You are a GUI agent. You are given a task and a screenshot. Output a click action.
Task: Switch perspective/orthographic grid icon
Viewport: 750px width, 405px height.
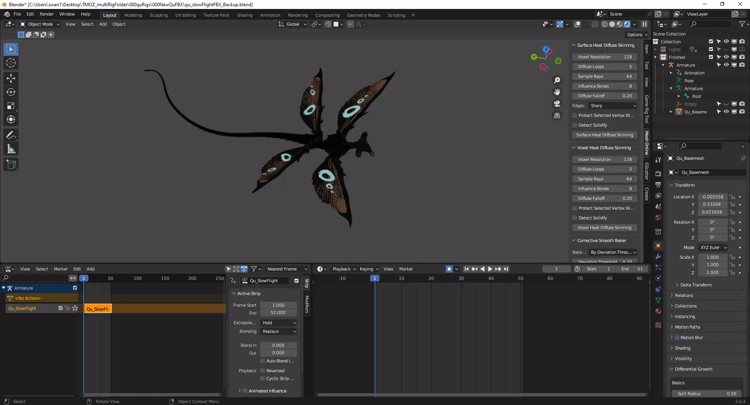click(x=557, y=115)
